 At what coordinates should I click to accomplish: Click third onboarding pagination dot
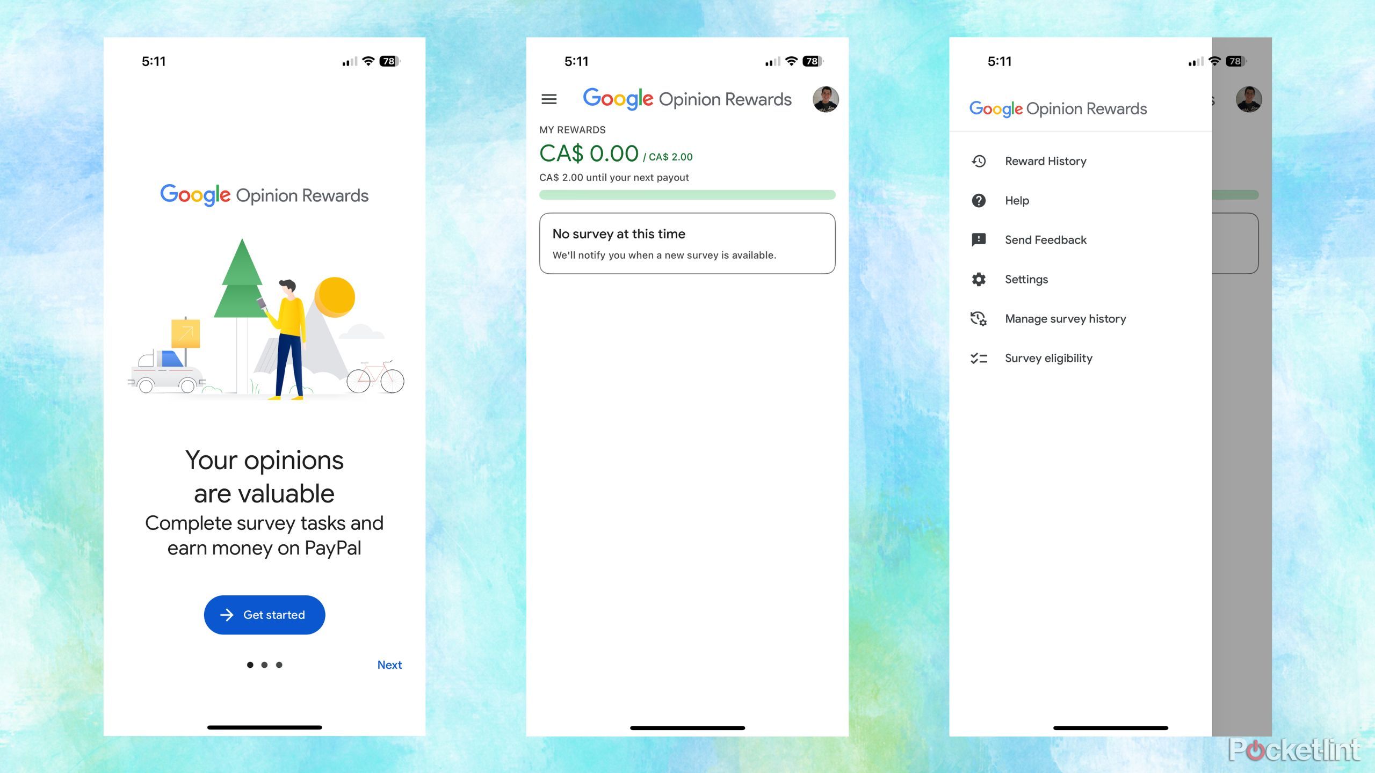point(279,663)
